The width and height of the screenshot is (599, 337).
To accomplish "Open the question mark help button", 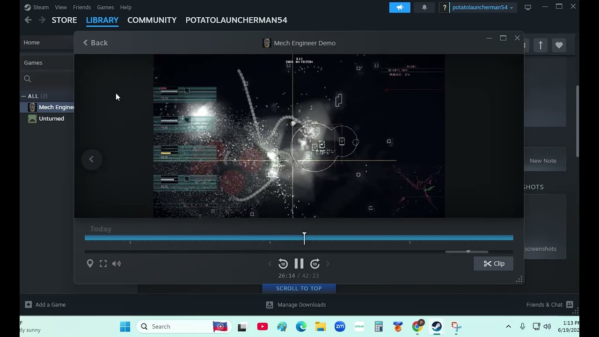I will click(445, 7).
